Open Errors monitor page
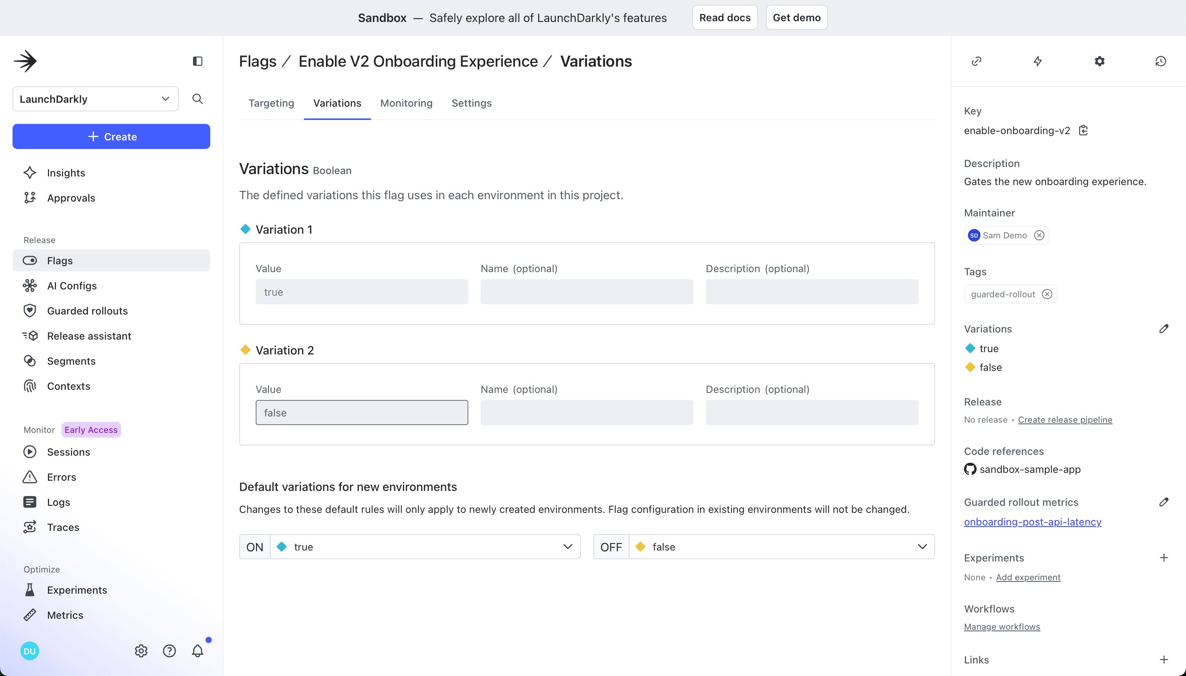Image resolution: width=1186 pixels, height=676 pixels. click(111, 477)
